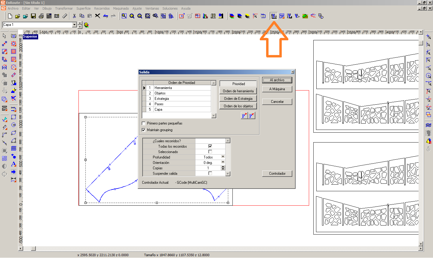Click the G1 output toolbar icon
This screenshot has height=258, width=433.
274,16
